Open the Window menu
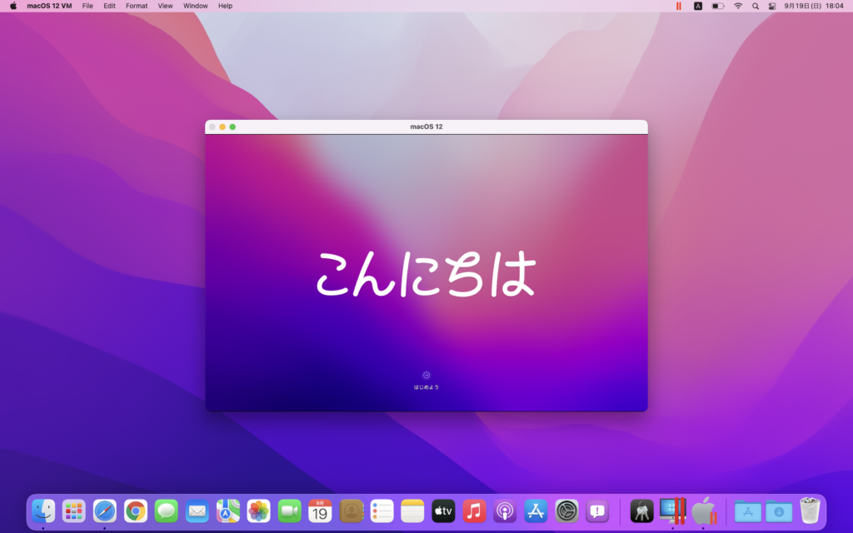This screenshot has width=853, height=533. click(195, 6)
